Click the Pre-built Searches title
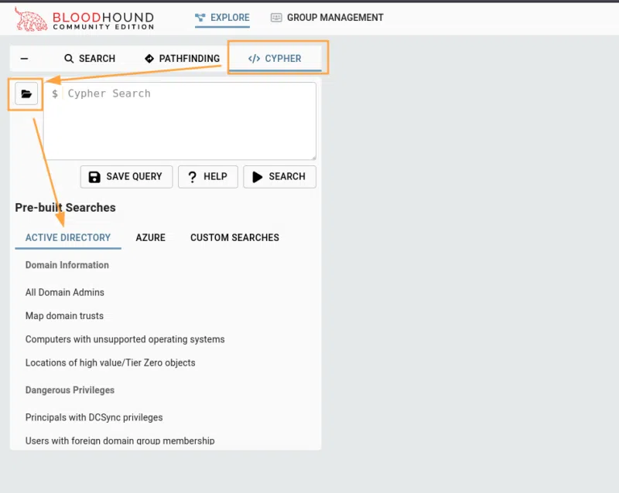 pyautogui.click(x=65, y=207)
